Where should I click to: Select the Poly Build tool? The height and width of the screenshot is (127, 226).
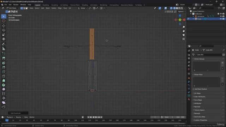click(x=4, y=80)
